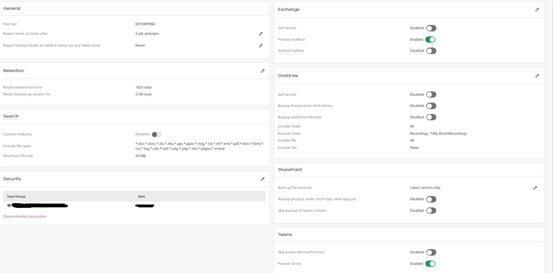Toggle Exchange Self service switch
Image resolution: width=553 pixels, height=273 pixels.
(431, 28)
